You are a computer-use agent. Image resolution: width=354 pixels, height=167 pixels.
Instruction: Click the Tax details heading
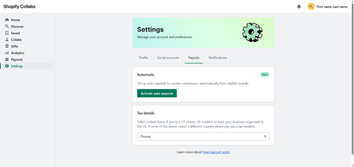point(146,113)
